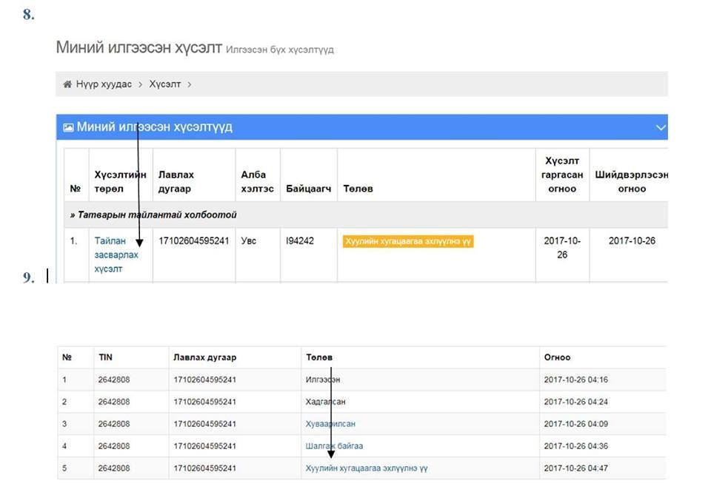Collapse the Миний илгээсэн хүсэлтүүд panel chevron
Screen dimensions: 711x492
point(661,127)
